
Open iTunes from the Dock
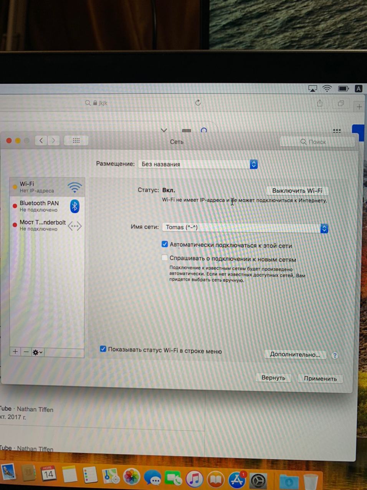(x=195, y=478)
